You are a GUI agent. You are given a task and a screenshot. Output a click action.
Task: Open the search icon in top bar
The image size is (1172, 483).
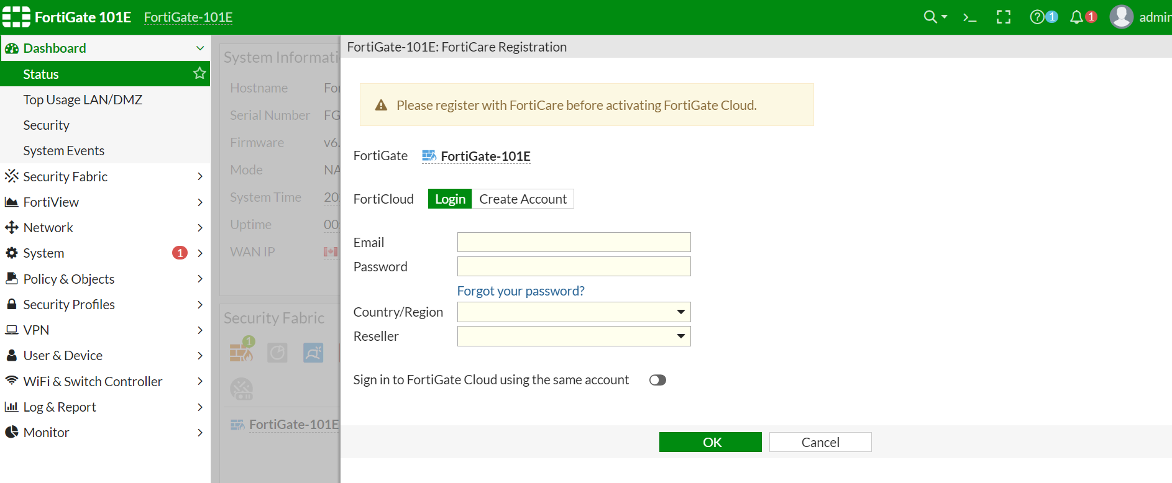[x=930, y=17]
